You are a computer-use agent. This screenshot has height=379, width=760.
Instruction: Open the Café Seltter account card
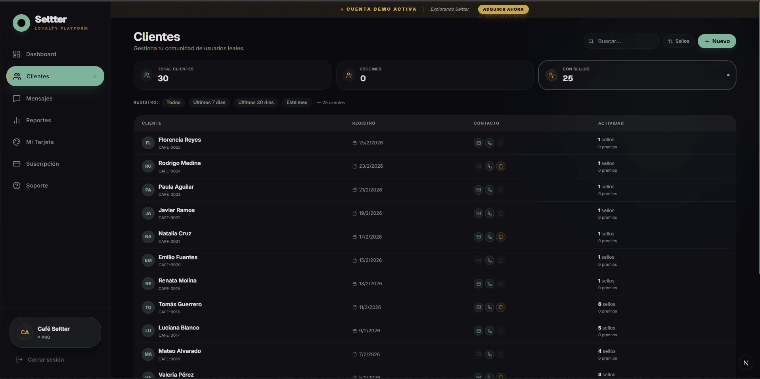55,332
